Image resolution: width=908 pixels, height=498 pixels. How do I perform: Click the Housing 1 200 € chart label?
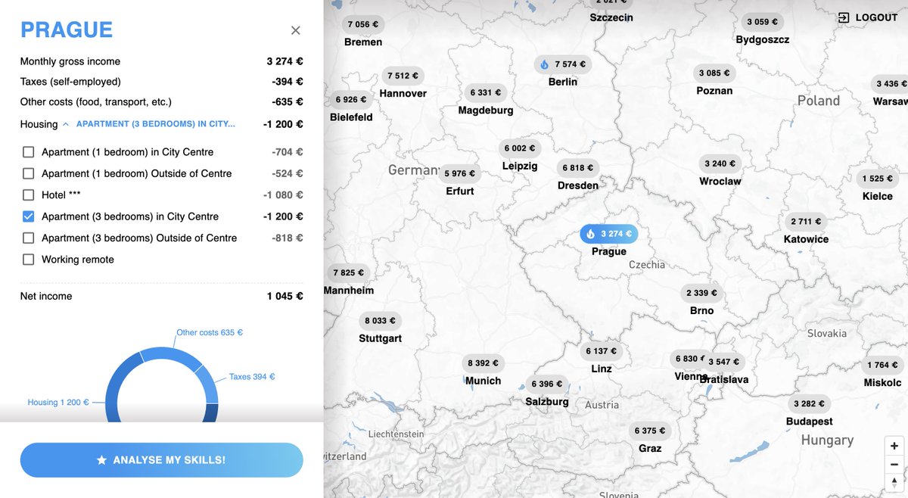58,403
